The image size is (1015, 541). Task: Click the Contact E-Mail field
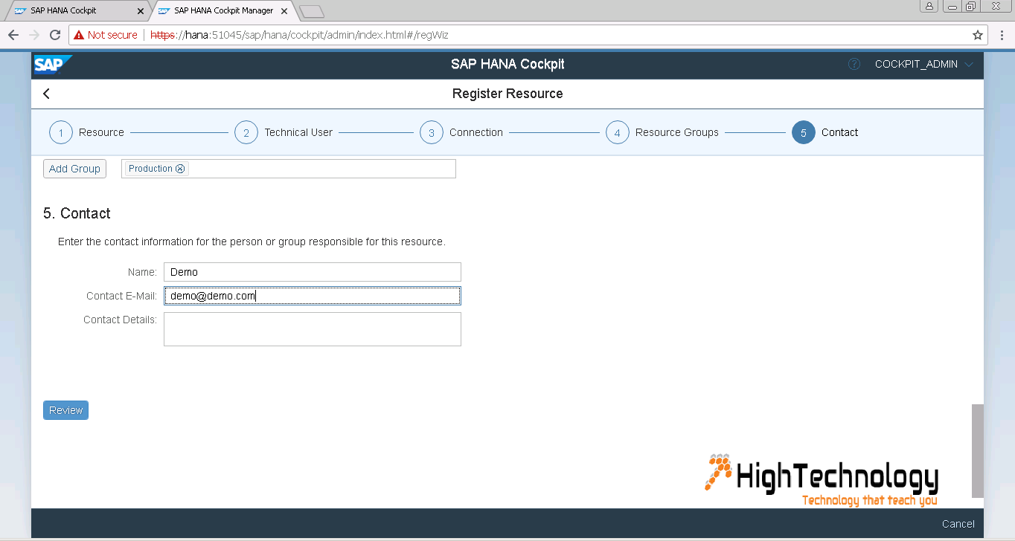click(x=313, y=296)
